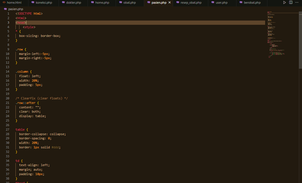Split the editor with the split icon

pyautogui.click(x=291, y=3)
